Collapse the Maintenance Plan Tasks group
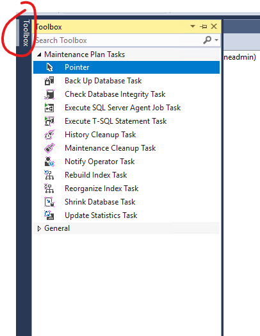Screen dimensions: 260x336 click(39, 55)
